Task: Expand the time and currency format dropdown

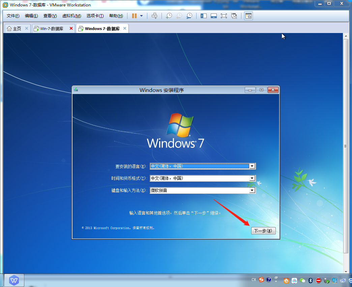Action: point(252,178)
